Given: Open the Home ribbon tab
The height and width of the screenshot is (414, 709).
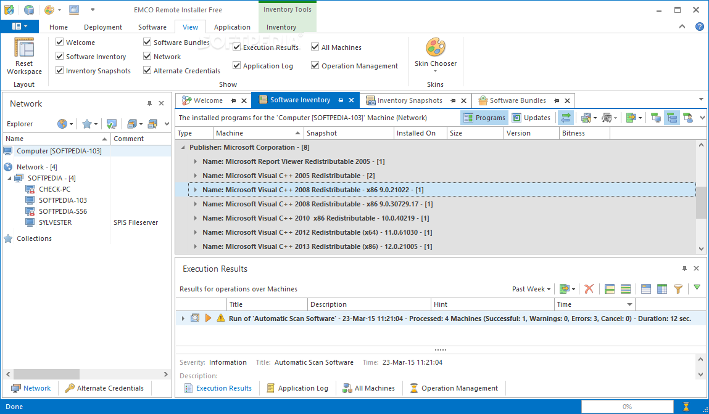Looking at the screenshot, I should pyautogui.click(x=59, y=27).
